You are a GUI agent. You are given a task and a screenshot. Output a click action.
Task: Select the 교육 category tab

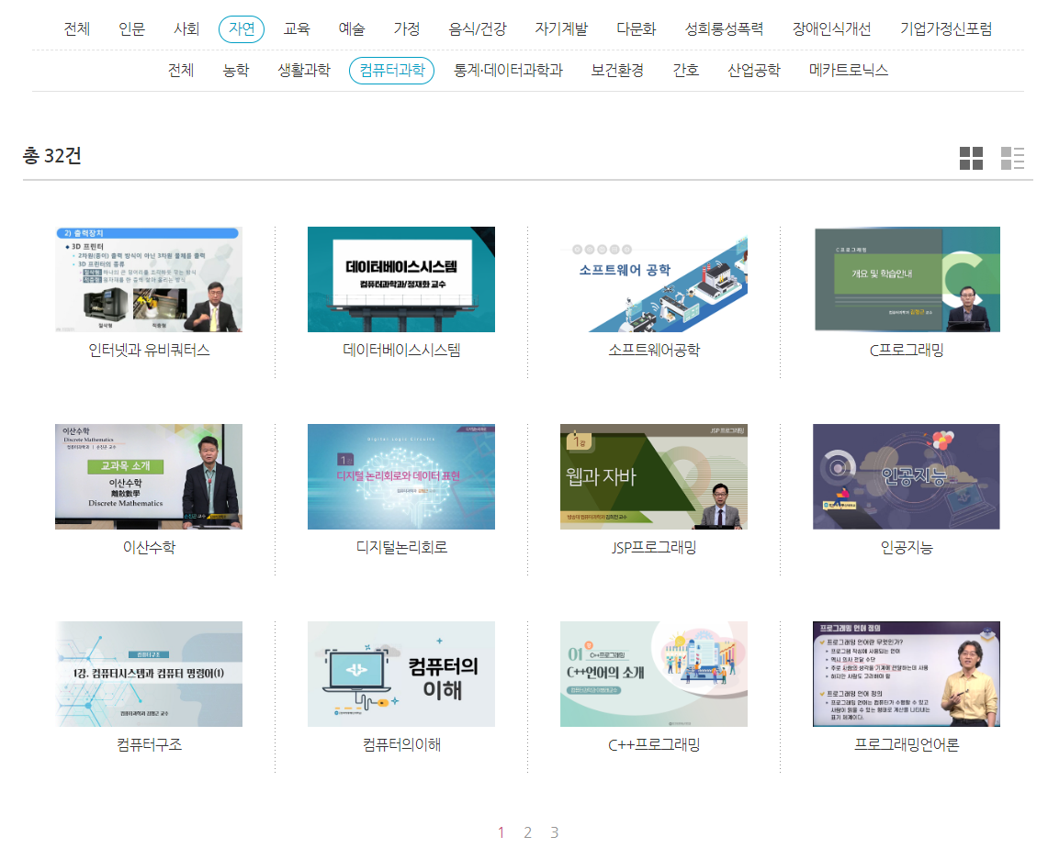(x=297, y=28)
